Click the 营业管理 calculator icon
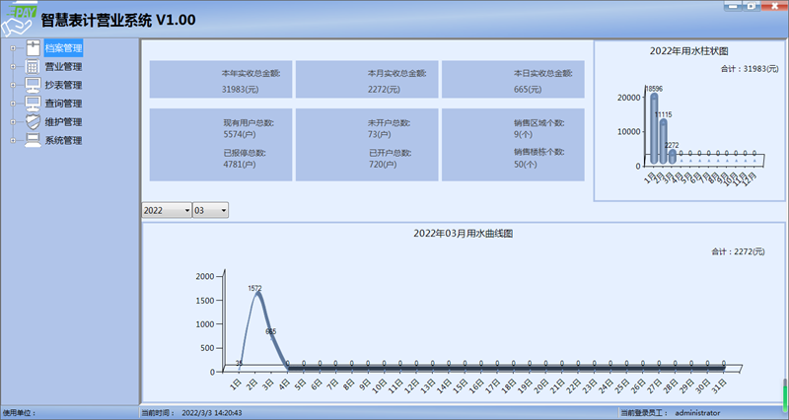The image size is (789, 420). [34, 66]
